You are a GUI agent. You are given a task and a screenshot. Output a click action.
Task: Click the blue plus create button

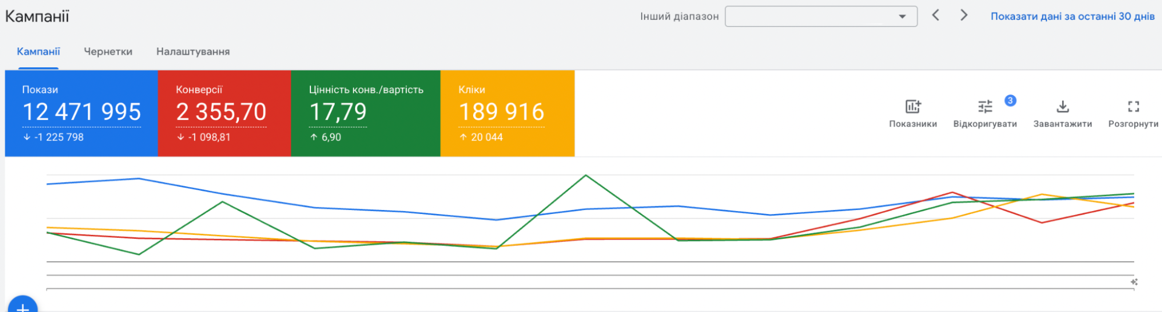[23, 306]
